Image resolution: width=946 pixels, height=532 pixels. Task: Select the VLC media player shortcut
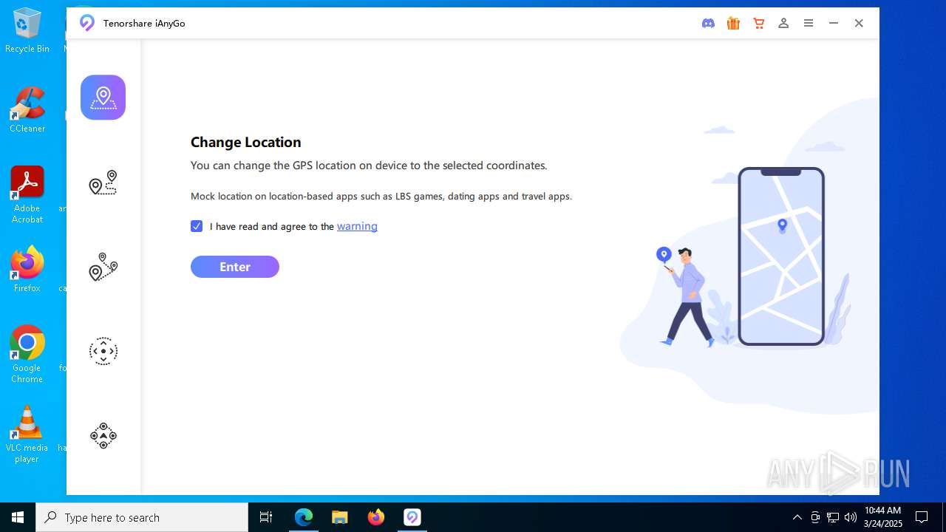point(27,434)
